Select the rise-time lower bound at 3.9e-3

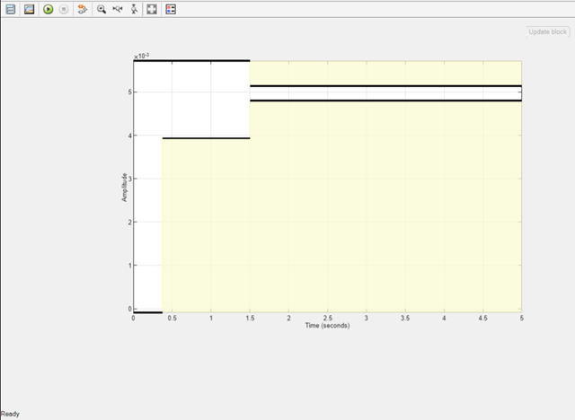click(206, 138)
